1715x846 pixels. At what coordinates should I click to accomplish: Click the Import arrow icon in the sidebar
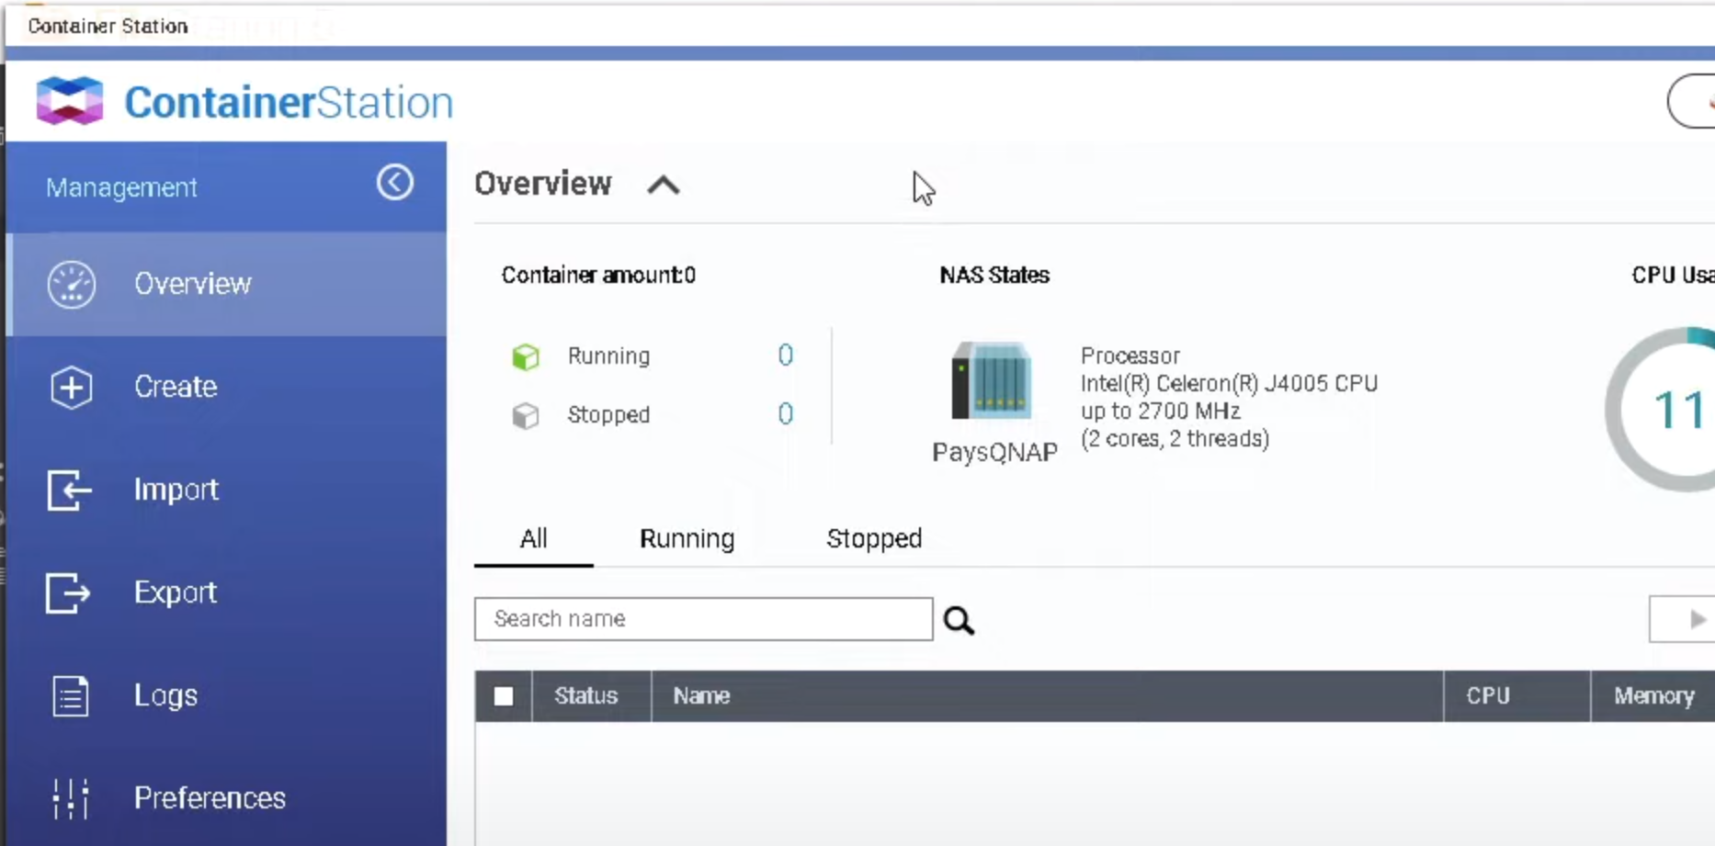70,490
